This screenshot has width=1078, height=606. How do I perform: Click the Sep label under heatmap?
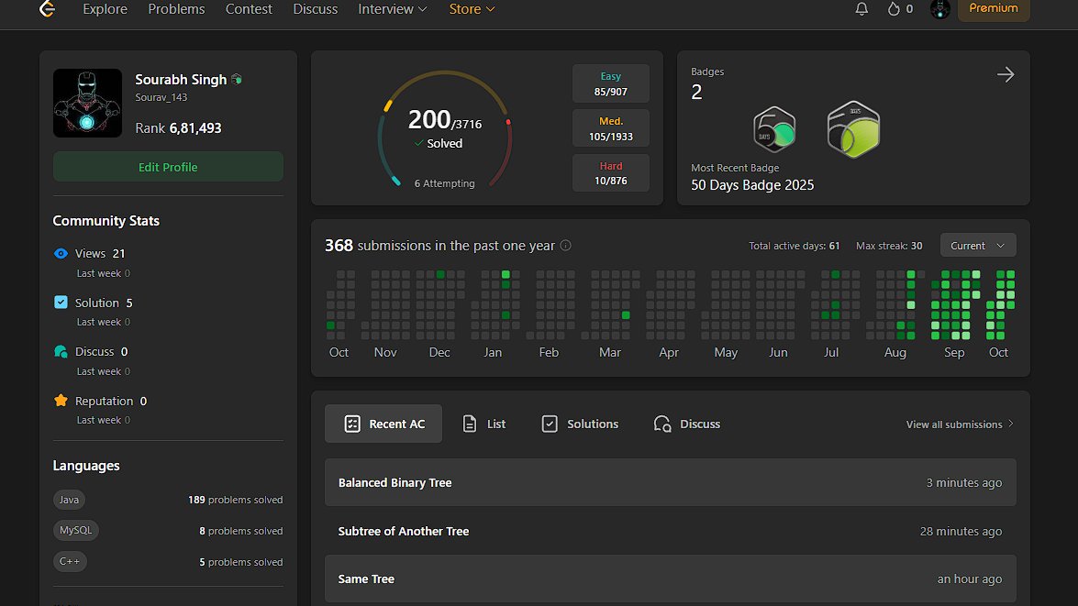tap(954, 352)
